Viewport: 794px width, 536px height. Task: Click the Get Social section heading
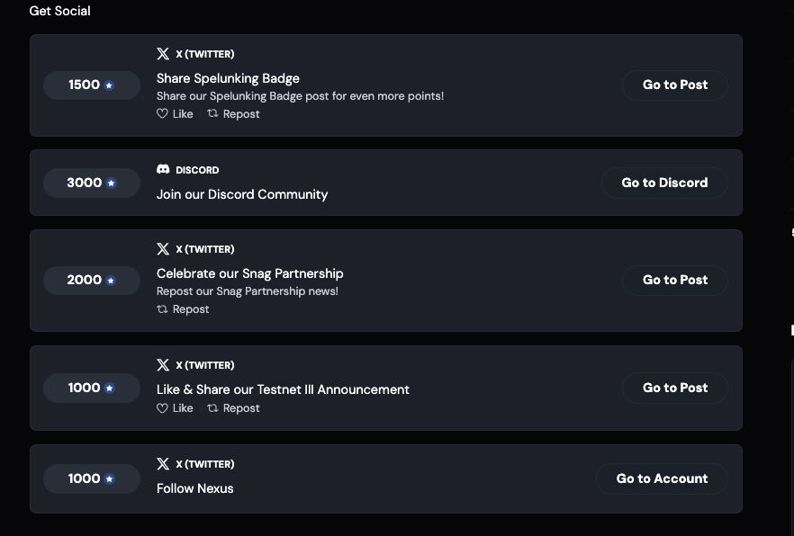tap(59, 11)
